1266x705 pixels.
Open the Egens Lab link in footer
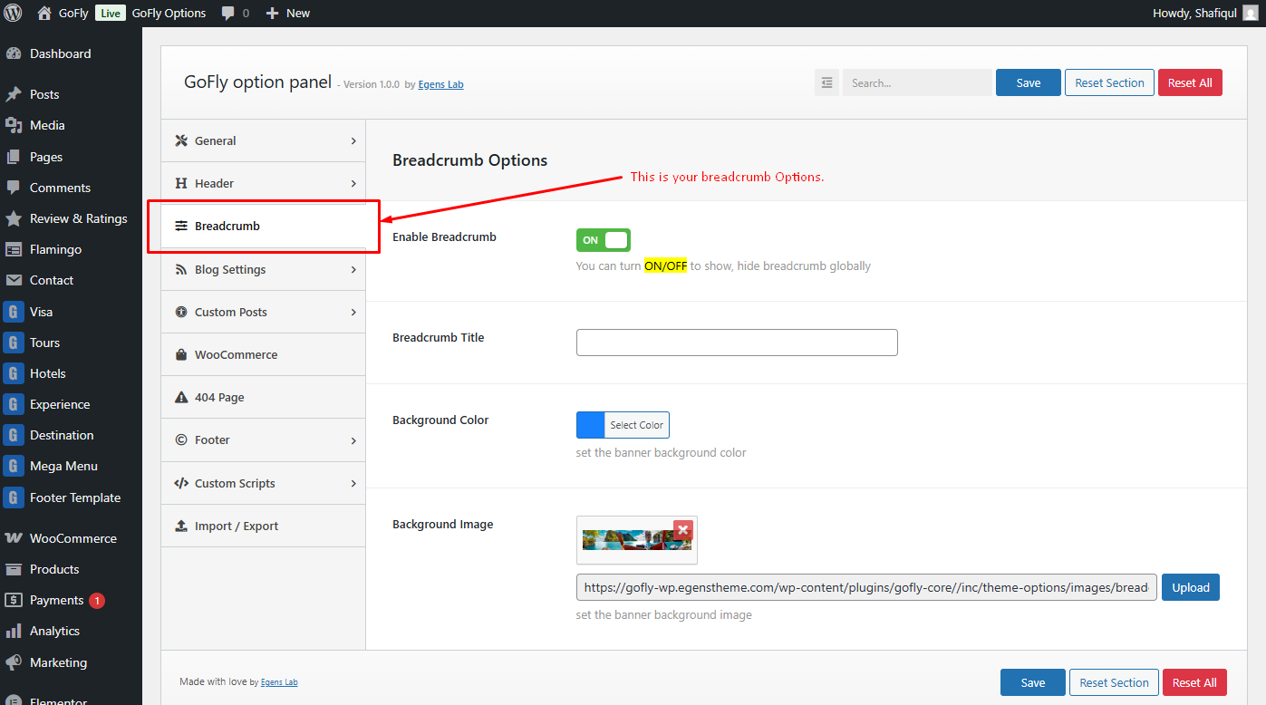pyautogui.click(x=279, y=682)
